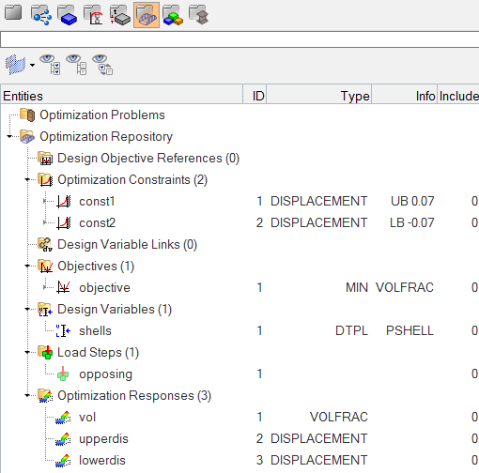479x473 pixels.
Task: Toggle the third eye reverse visibility icon
Action: (x=102, y=65)
